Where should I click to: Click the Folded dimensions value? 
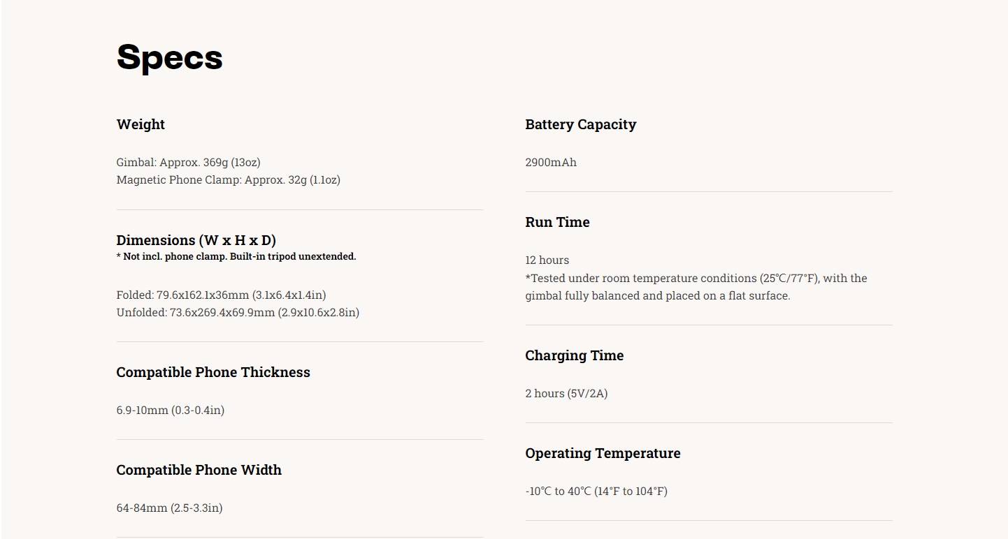(x=221, y=295)
